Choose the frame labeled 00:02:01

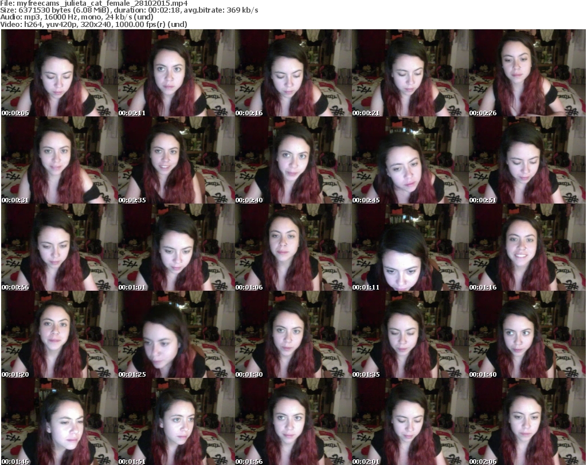[410, 421]
